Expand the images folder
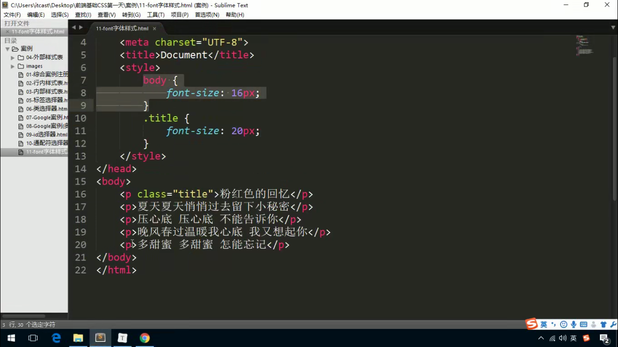The width and height of the screenshot is (618, 347). click(x=13, y=67)
